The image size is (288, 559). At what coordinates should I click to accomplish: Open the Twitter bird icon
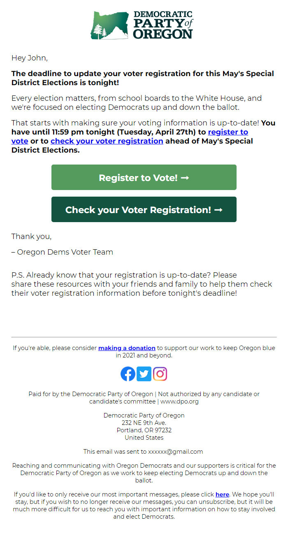click(144, 374)
